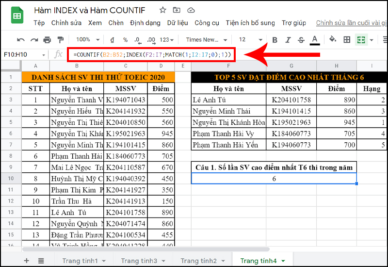Open the name box dropdown arrow
Screen dimensions: 388x267
click(x=44, y=55)
